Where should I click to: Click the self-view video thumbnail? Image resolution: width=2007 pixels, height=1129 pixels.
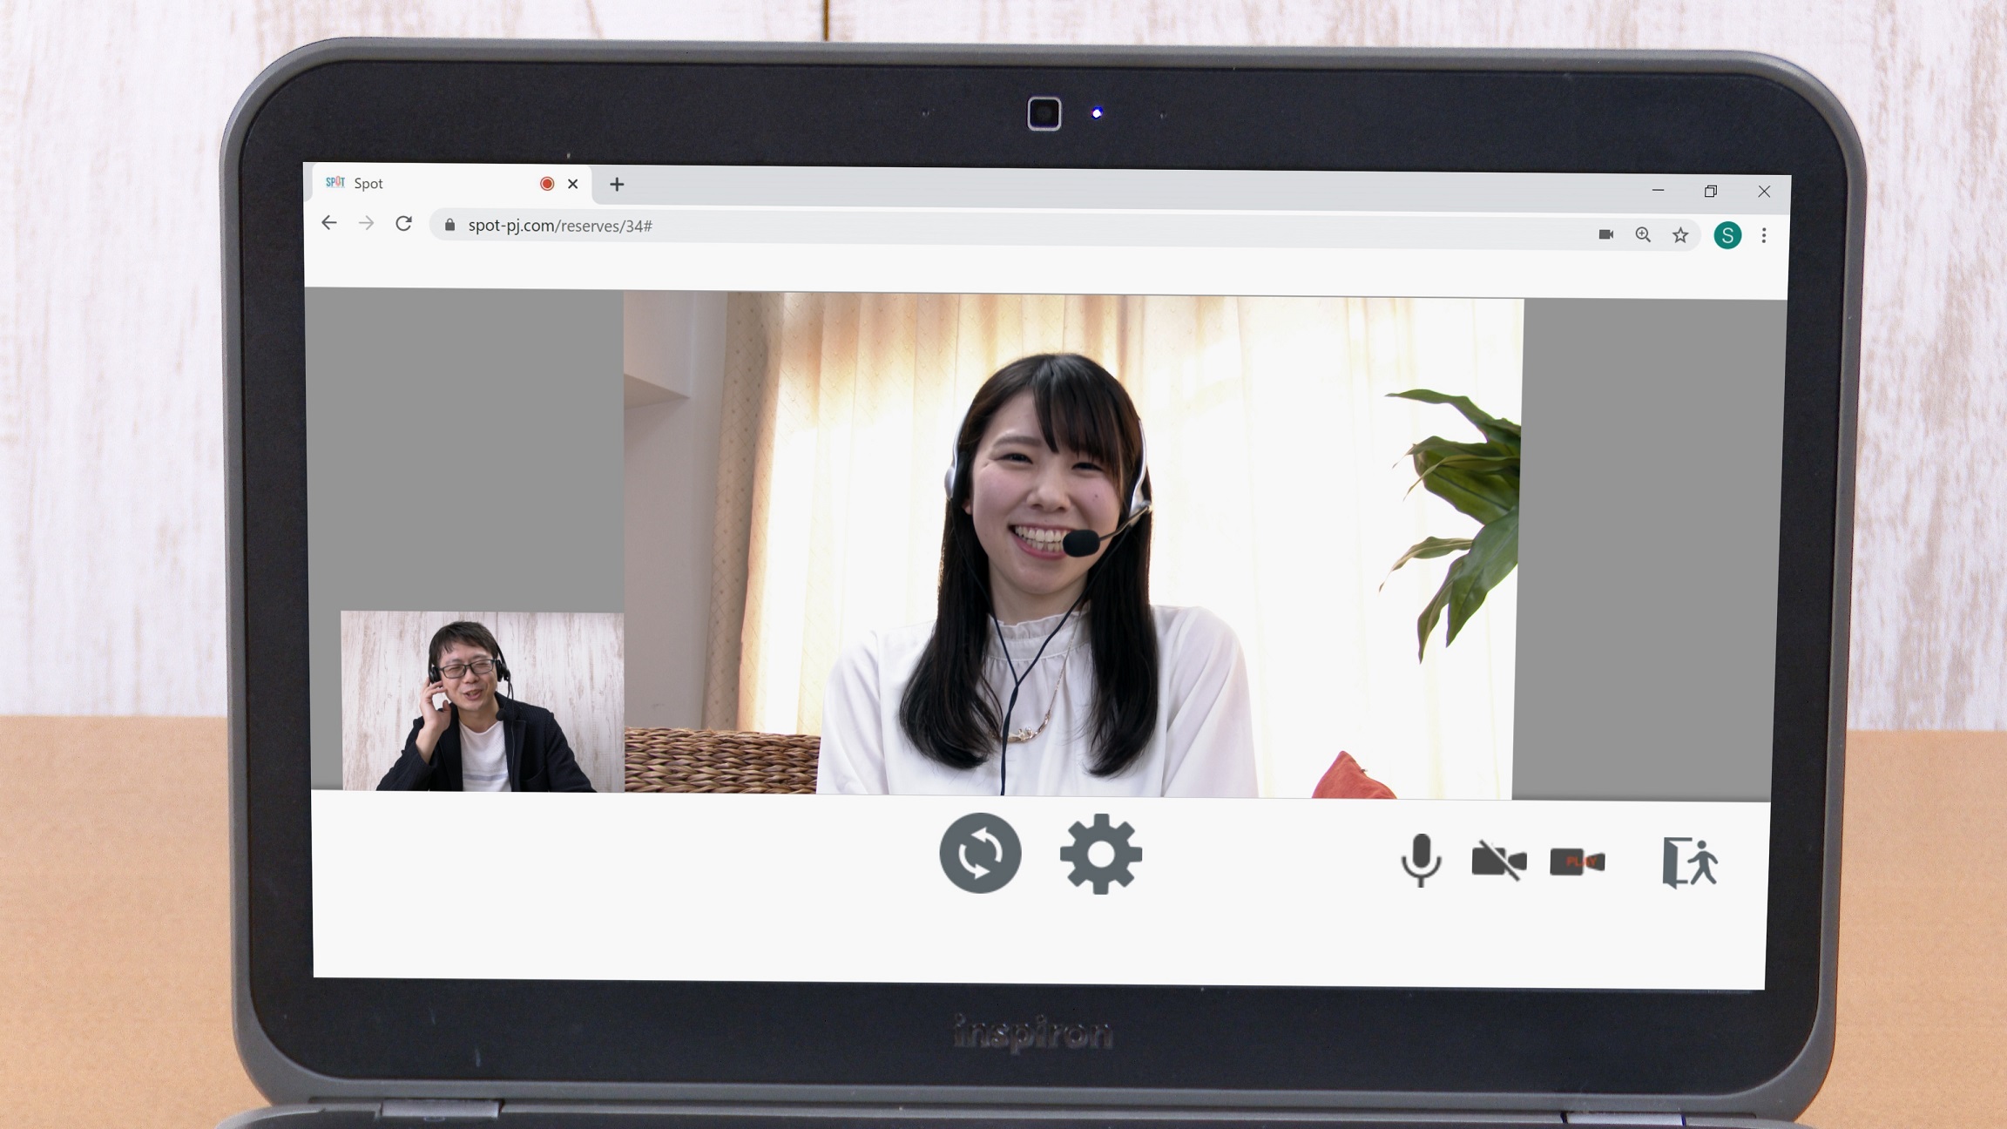pos(483,701)
